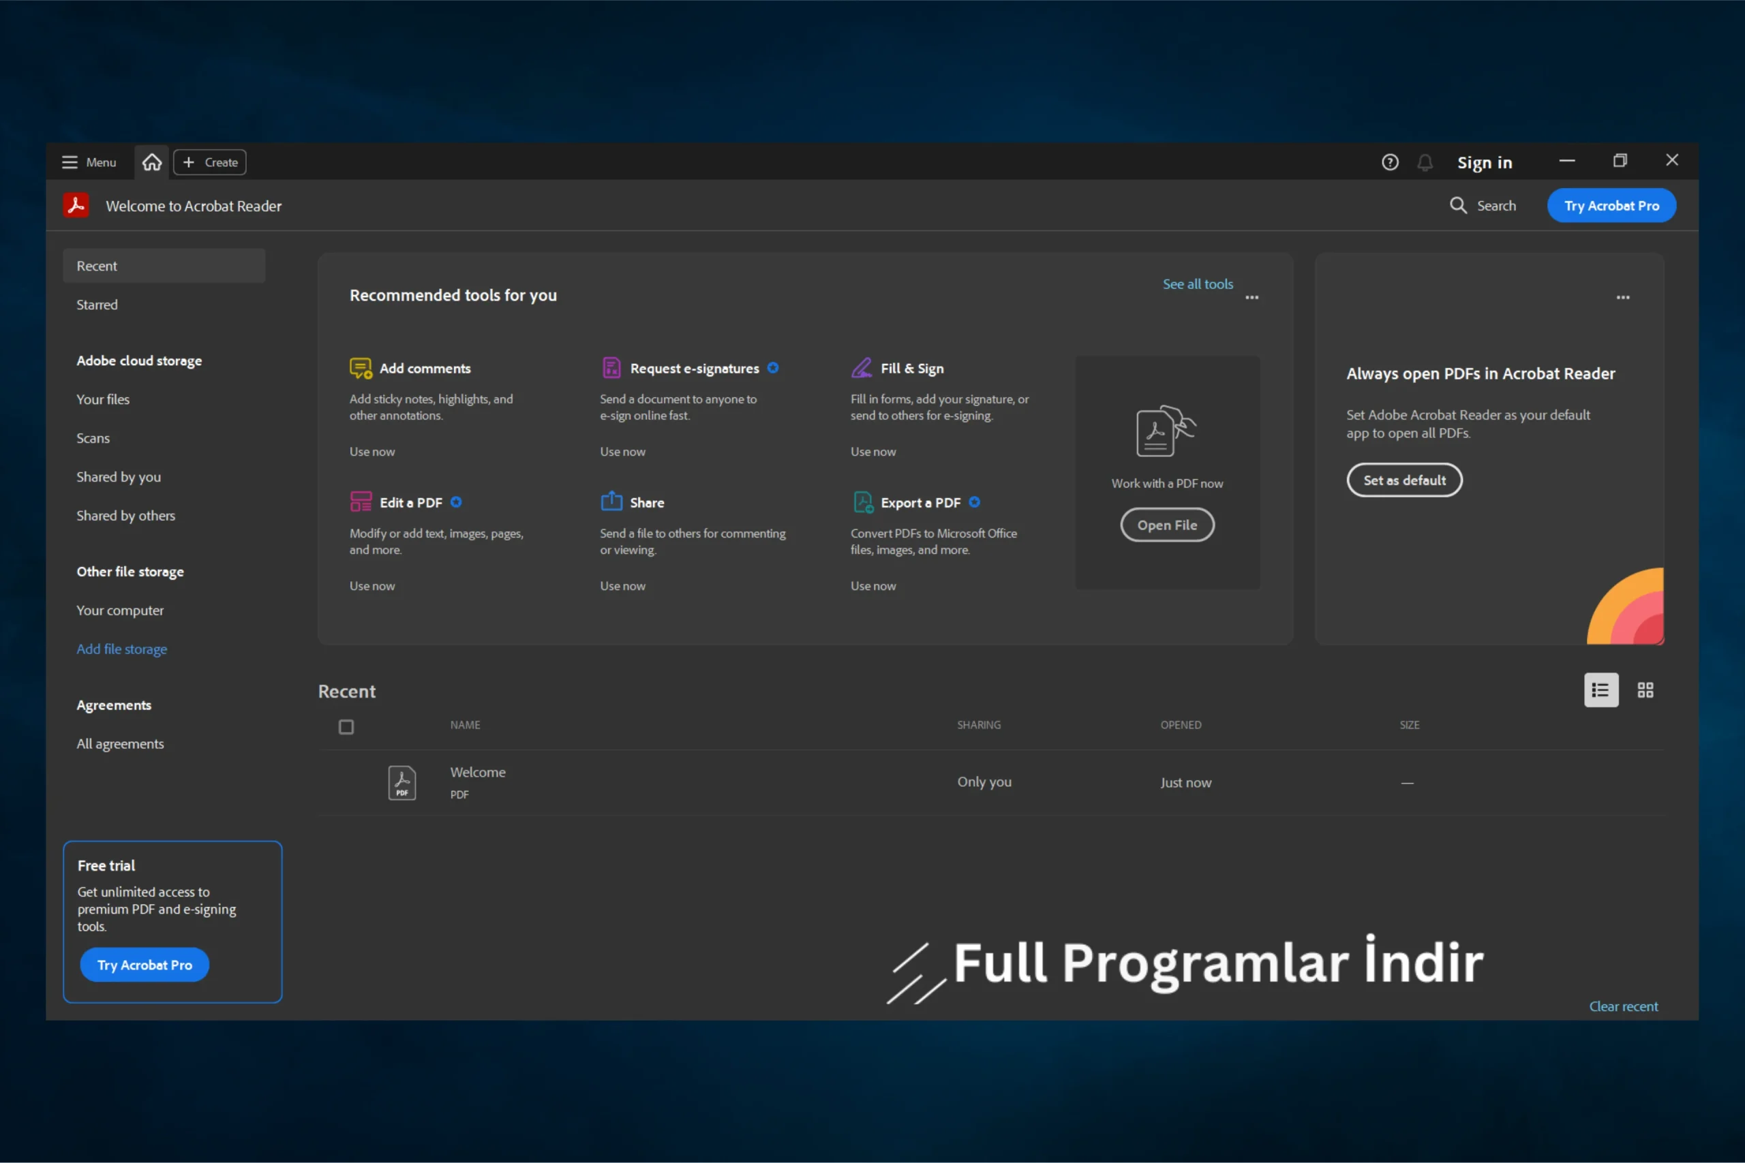This screenshot has height=1163, width=1745.
Task: Click Use now under Request e-signatures
Action: tap(622, 452)
